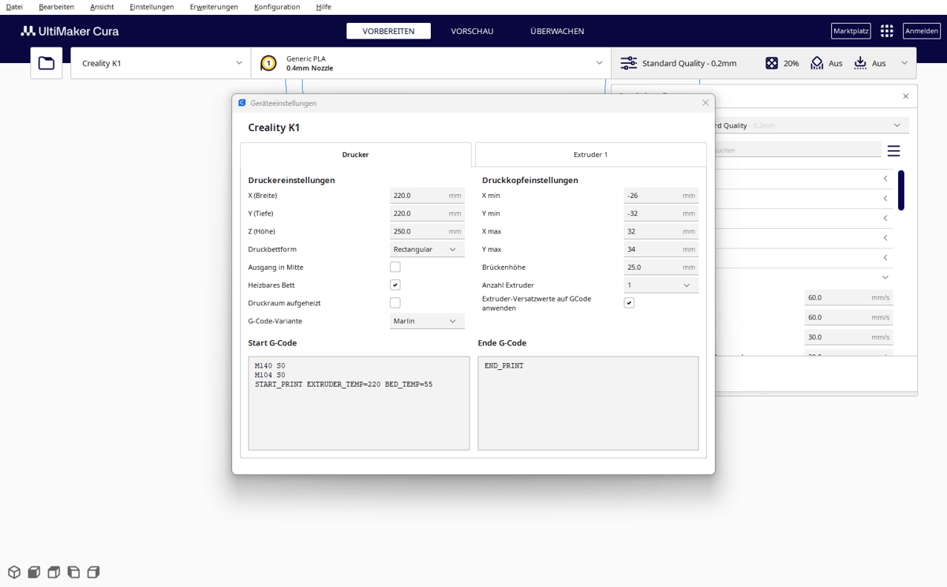Click the support structure icon
This screenshot has height=587, width=947.
click(817, 63)
